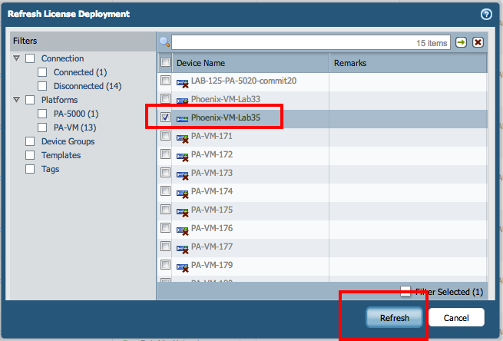The width and height of the screenshot is (503, 341).
Task: Click the PA-VM-171 device name text
Action: 212,136
